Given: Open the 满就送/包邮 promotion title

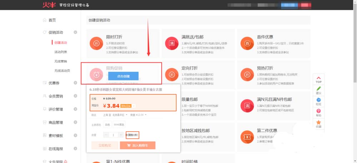Looking at the screenshot, I should 193,37.
